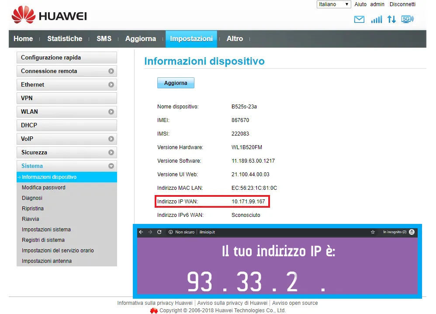Screen dimensions: 436x314
Task: Open Modifica password in sidebar
Action: pos(44,188)
